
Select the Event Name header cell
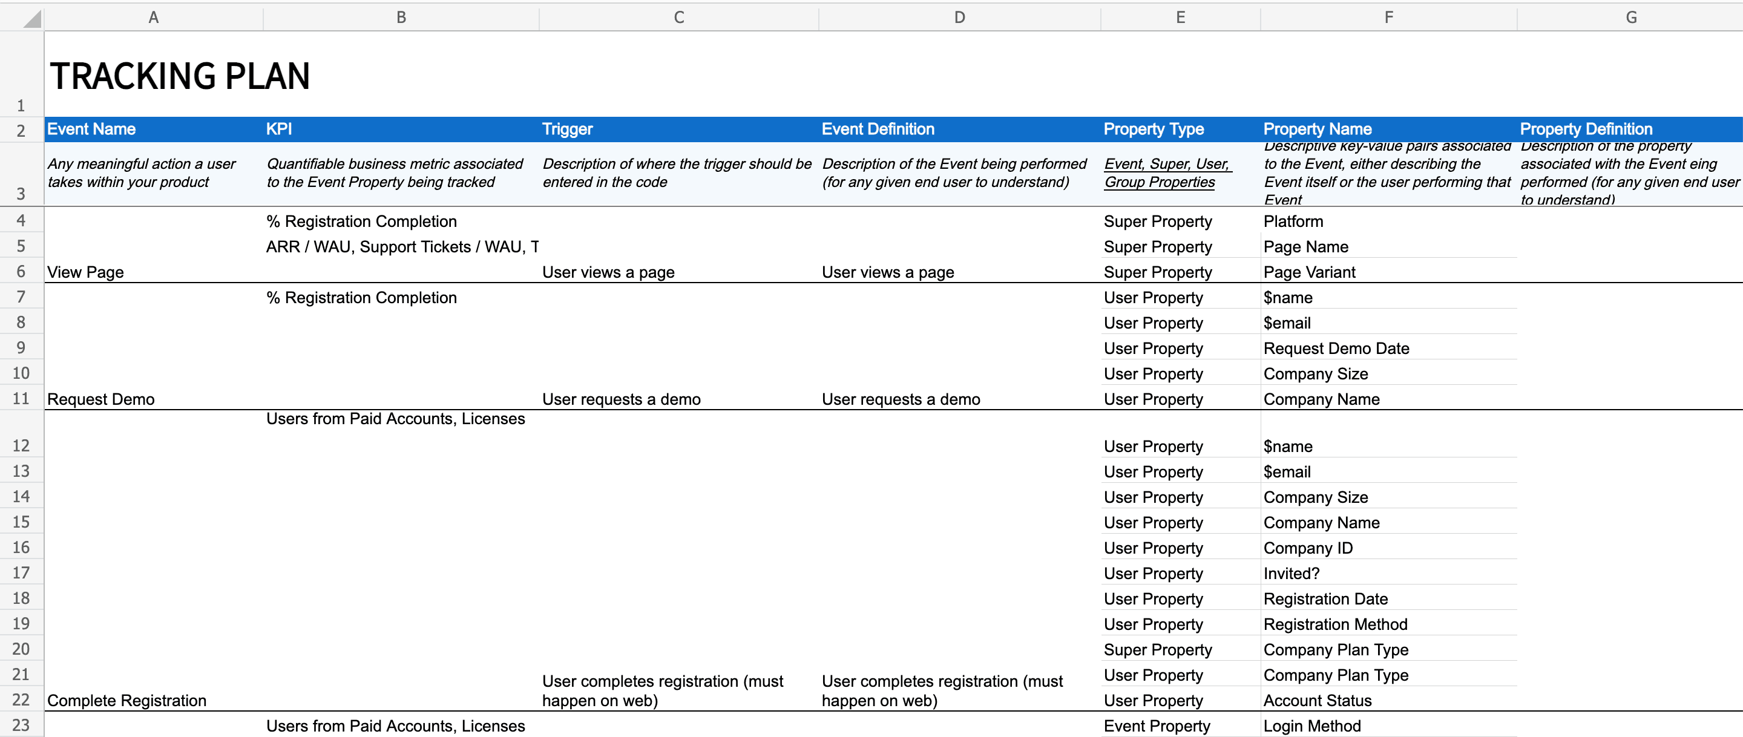pos(91,129)
